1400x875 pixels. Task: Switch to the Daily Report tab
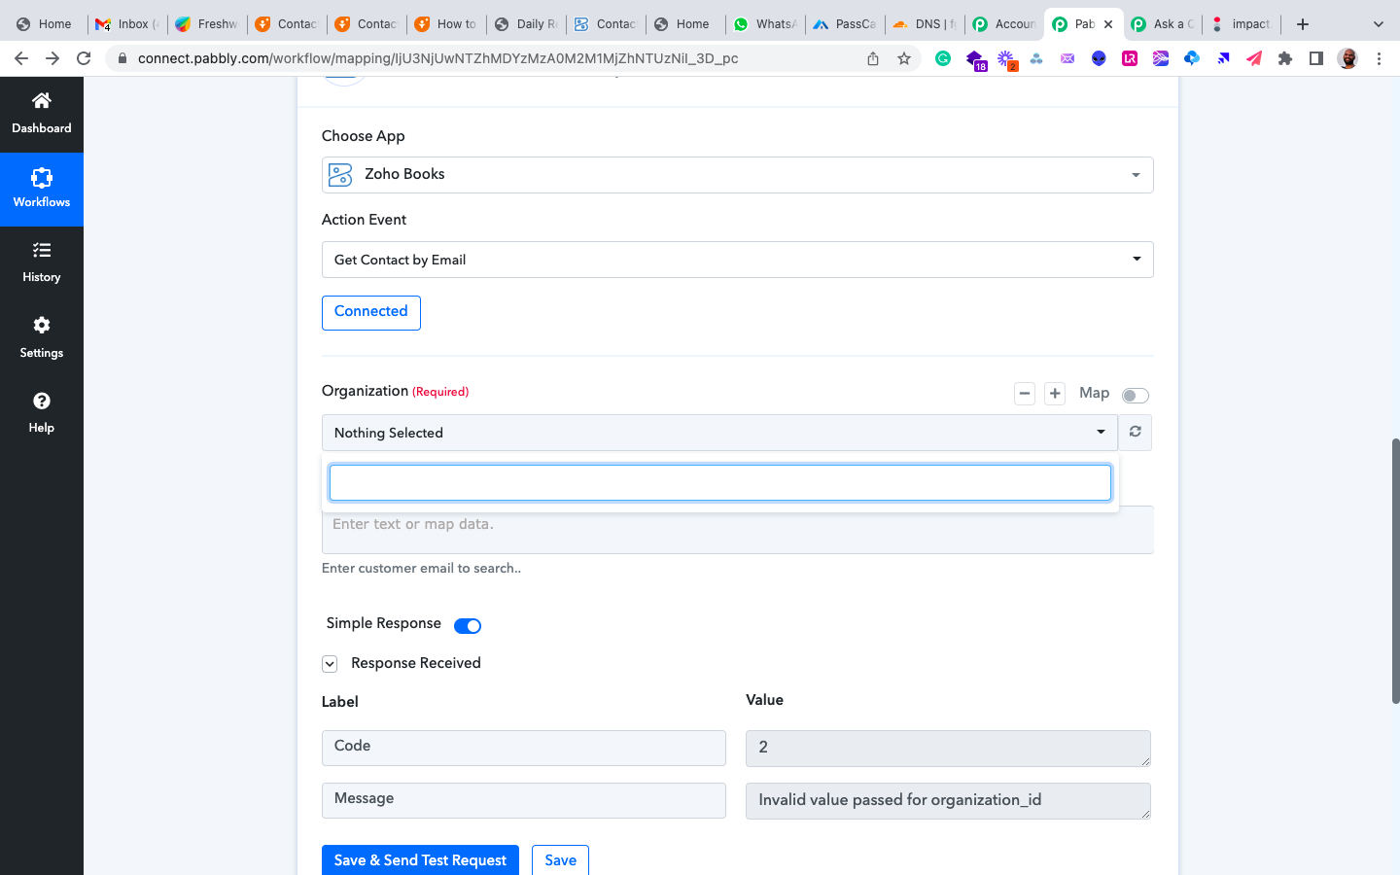click(x=526, y=24)
